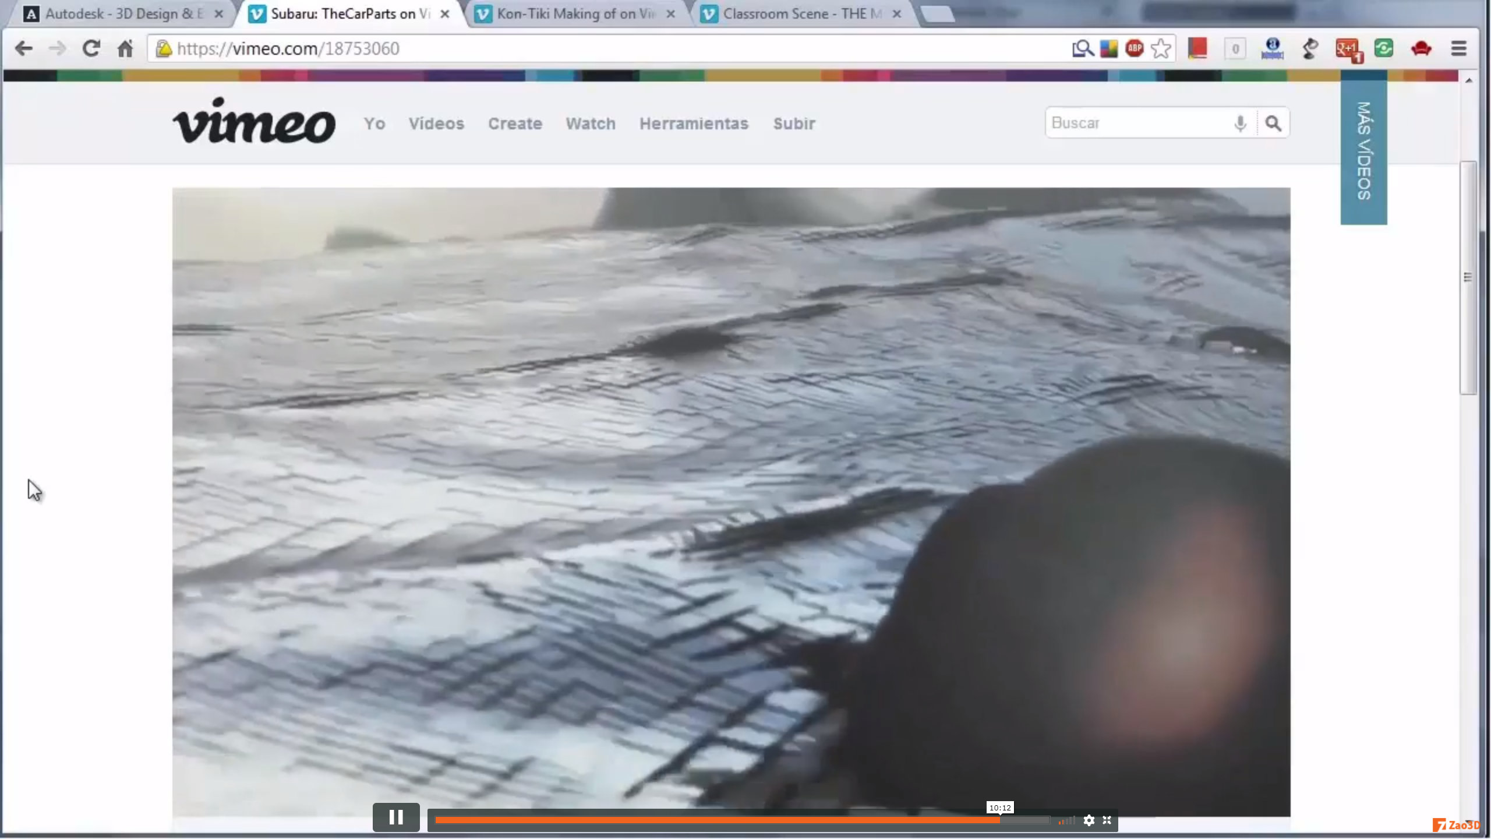1491x839 pixels.
Task: Open the Google +1 extension
Action: (1349, 50)
